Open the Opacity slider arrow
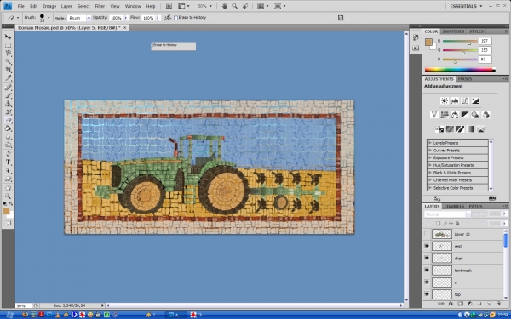The image size is (511, 319). pos(126,18)
